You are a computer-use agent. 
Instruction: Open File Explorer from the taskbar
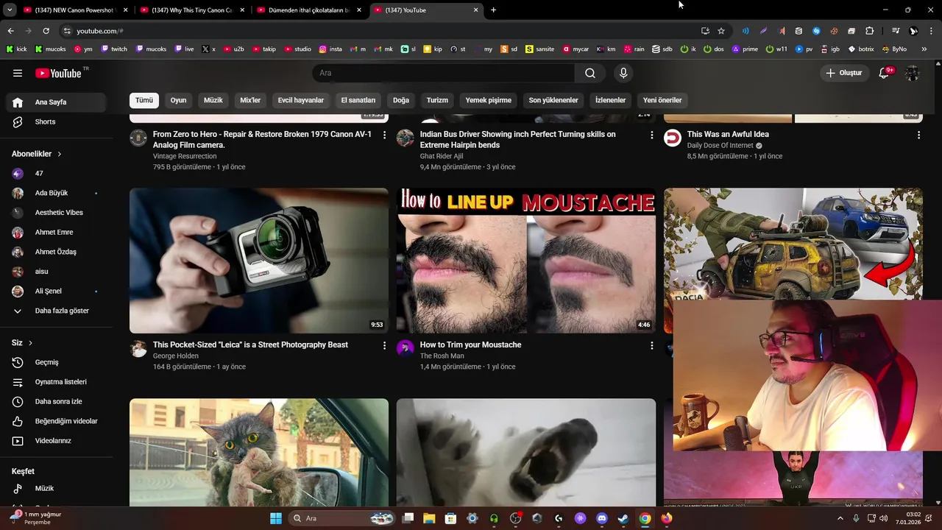429,518
